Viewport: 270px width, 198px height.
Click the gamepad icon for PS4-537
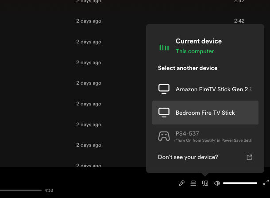point(164,136)
